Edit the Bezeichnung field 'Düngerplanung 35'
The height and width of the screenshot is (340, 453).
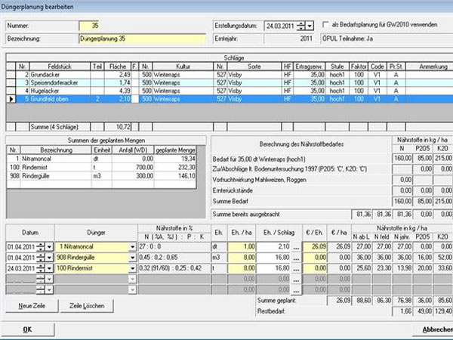pos(142,39)
